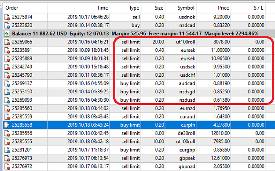Click the order icon for 25275874
This screenshot has height=171, width=275.
click(7, 17)
